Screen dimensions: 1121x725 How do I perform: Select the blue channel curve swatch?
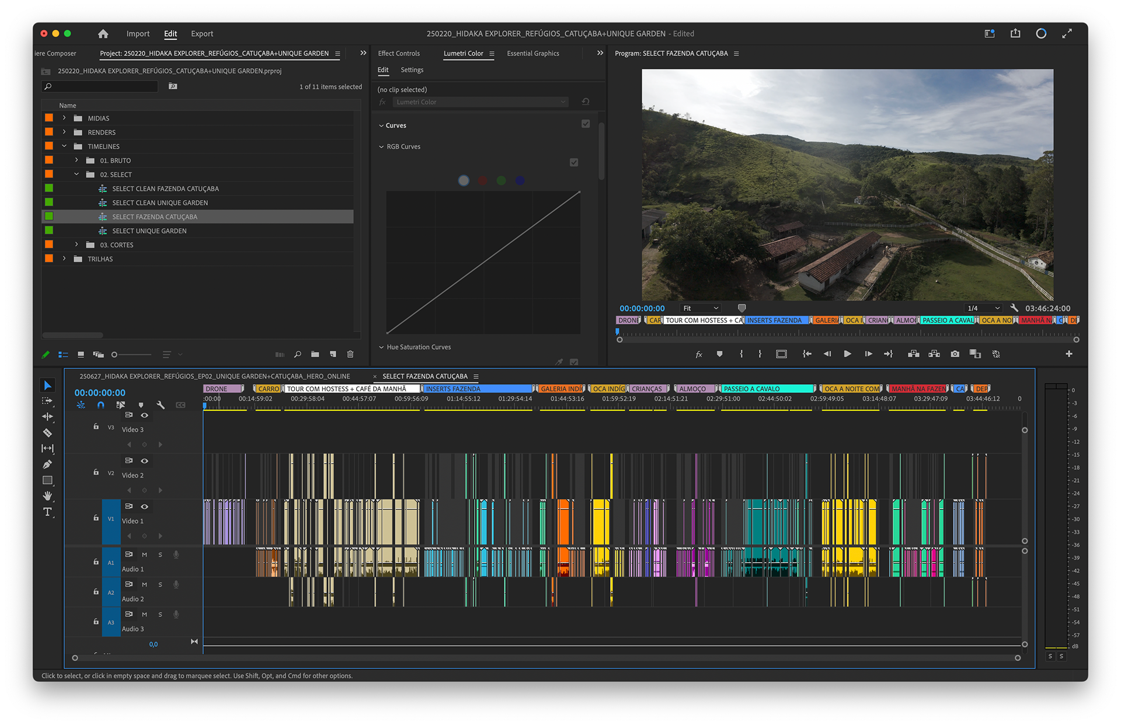(520, 180)
